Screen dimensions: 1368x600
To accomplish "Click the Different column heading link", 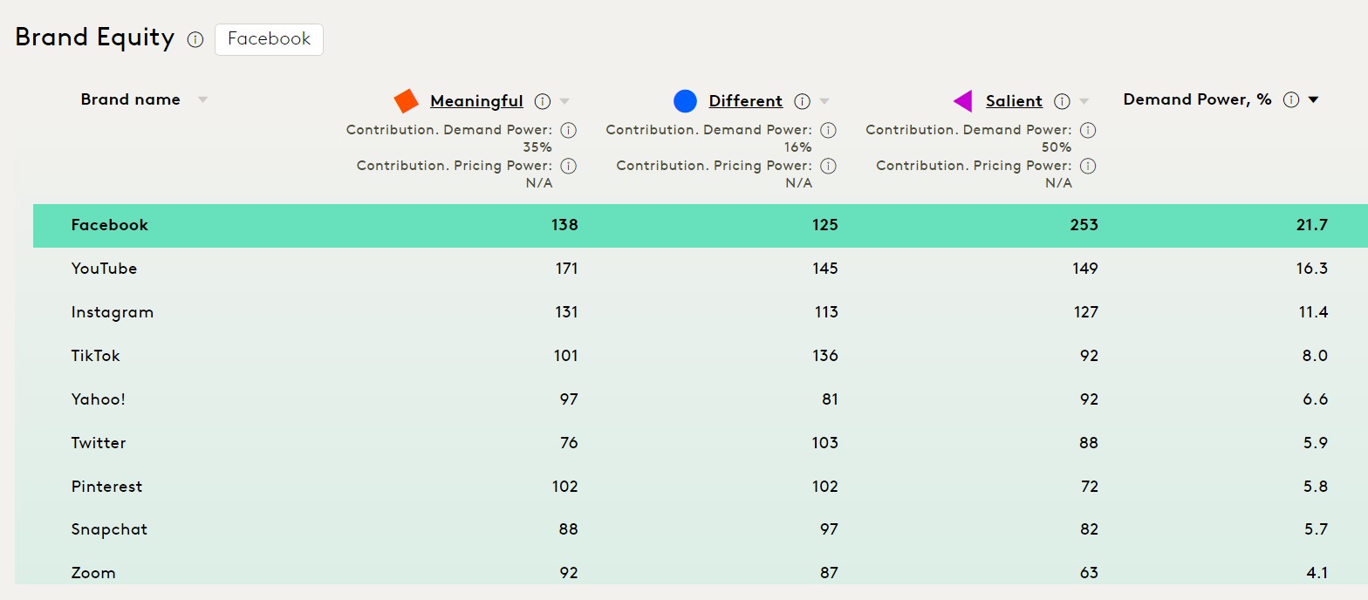I will (x=746, y=101).
